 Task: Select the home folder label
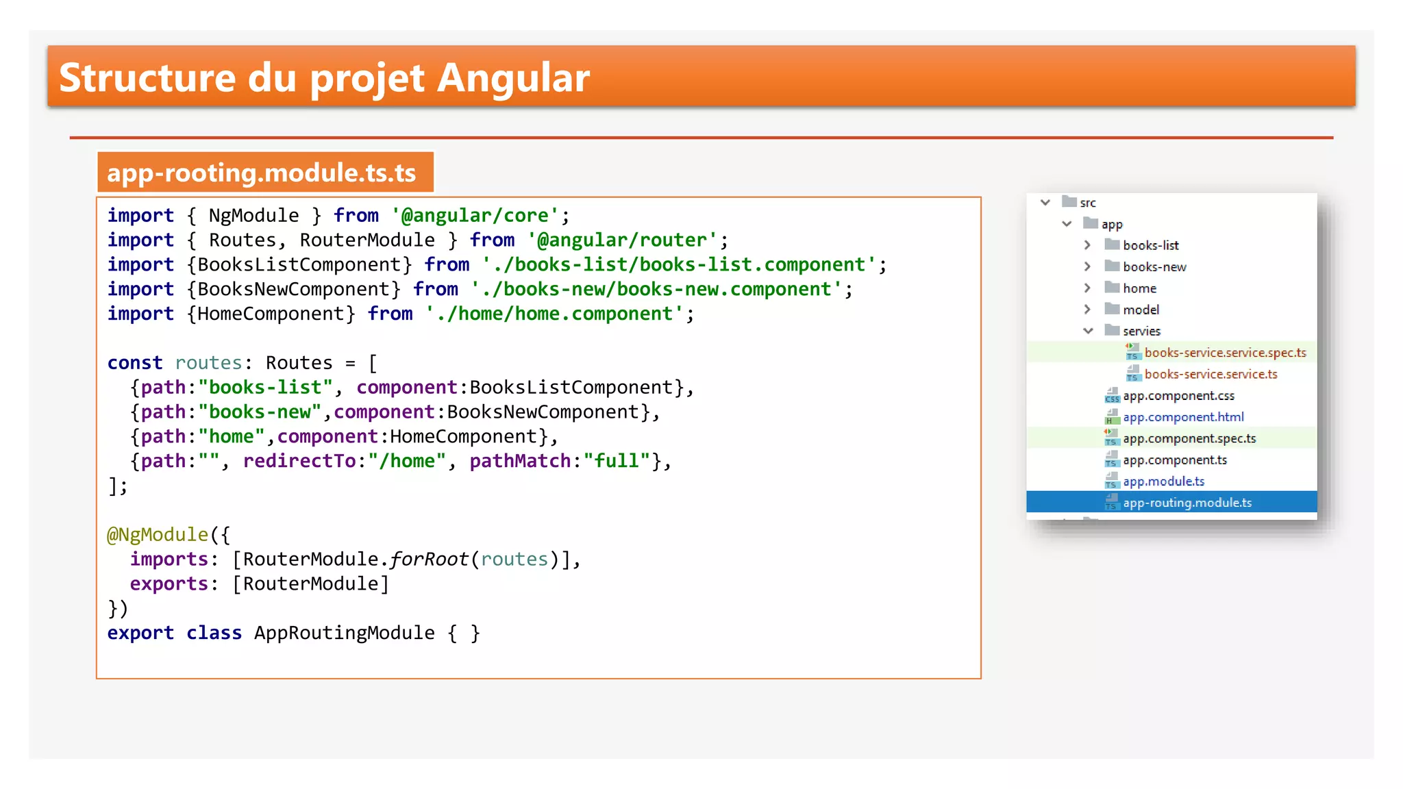1139,288
